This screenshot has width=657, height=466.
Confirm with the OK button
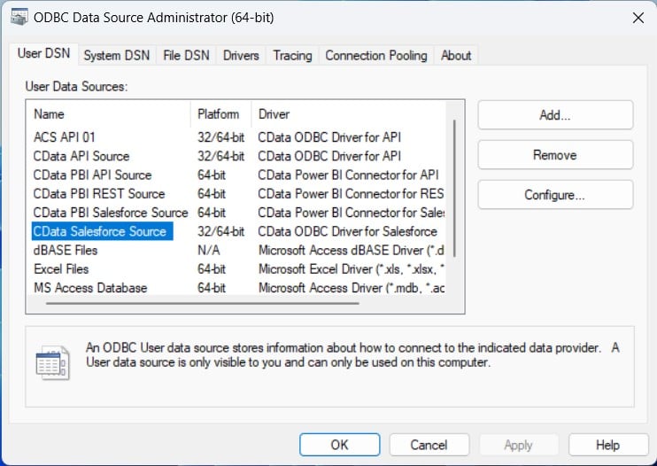tap(339, 445)
